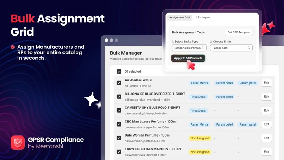Image resolution: width=284 pixels, height=160 pixels.
Task: Click the air-jordan-1-low-se handle text
Action: click(x=138, y=86)
